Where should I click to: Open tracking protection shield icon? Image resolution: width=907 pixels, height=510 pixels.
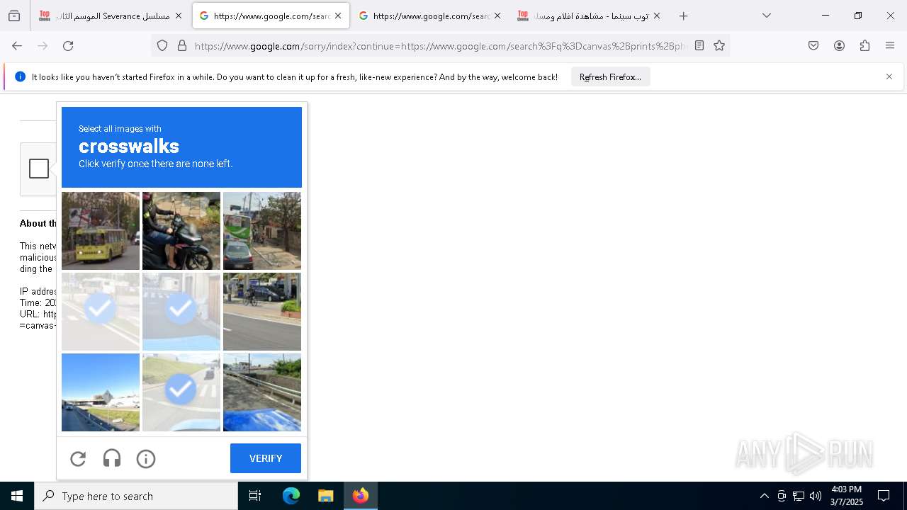(162, 45)
